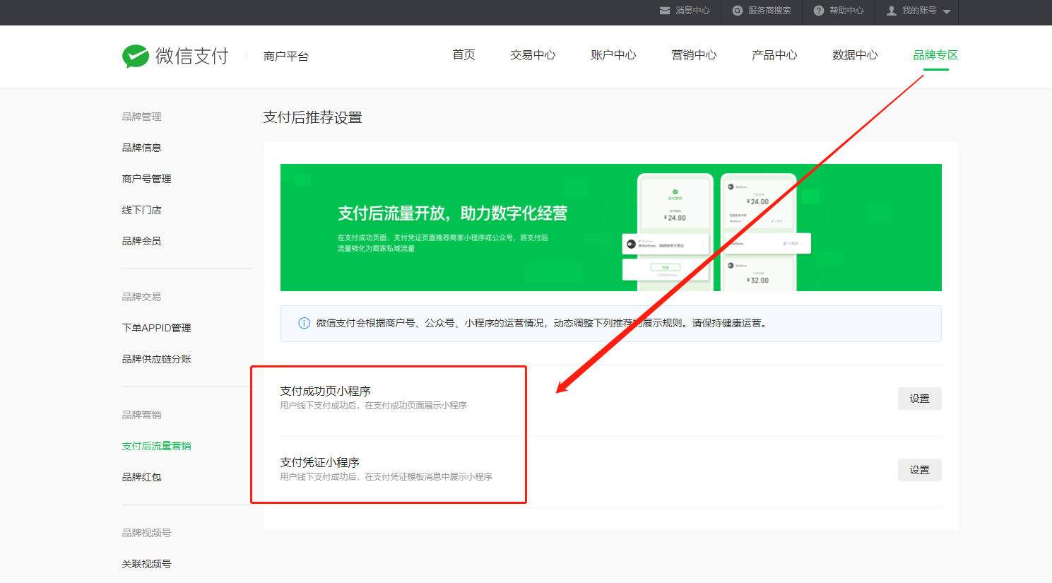Go to the 首页 tab

464,55
